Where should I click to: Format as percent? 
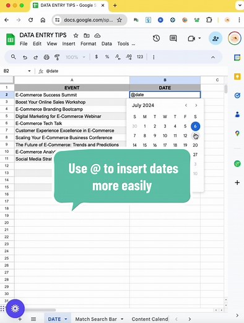point(107,57)
